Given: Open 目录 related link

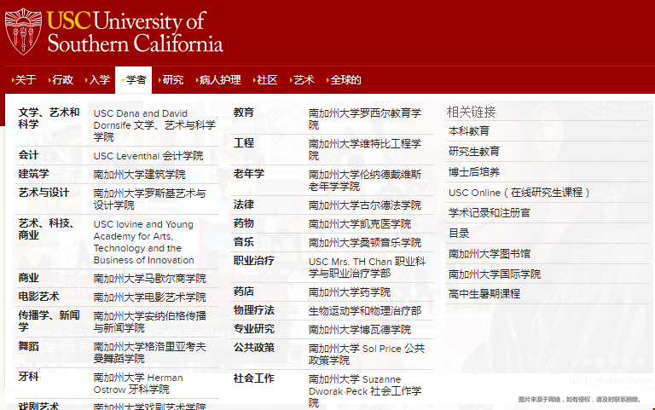Looking at the screenshot, I should [x=459, y=234].
